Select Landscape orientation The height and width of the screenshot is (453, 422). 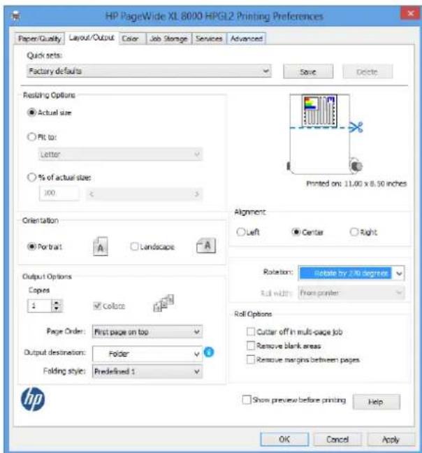point(134,247)
